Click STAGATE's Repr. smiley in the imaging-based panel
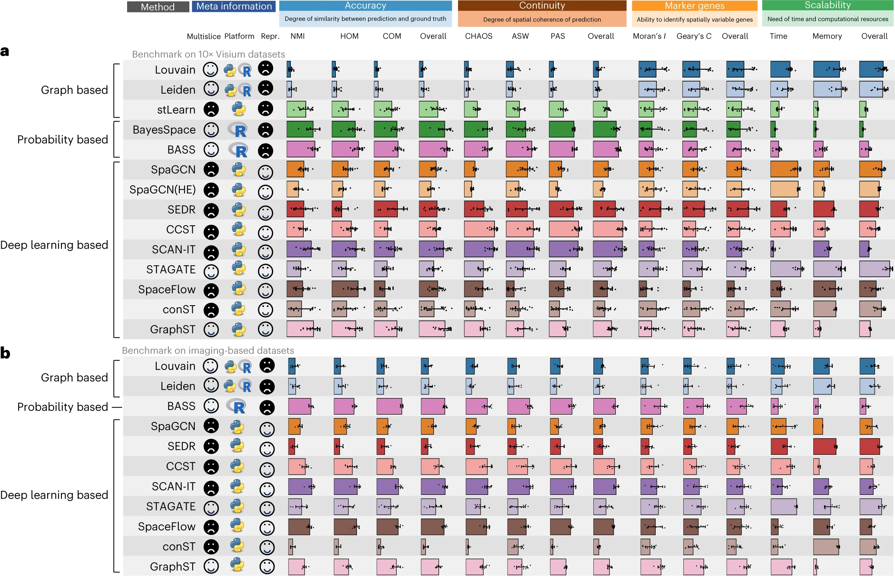 [267, 508]
